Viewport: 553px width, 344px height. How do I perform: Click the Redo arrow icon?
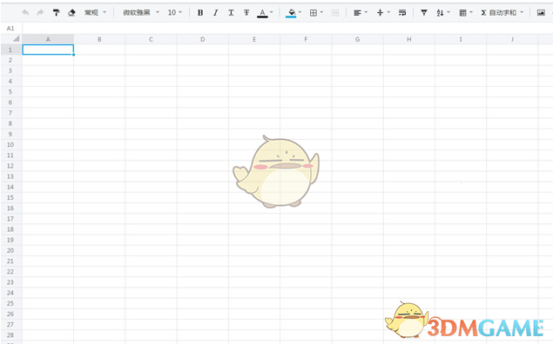[x=41, y=13]
